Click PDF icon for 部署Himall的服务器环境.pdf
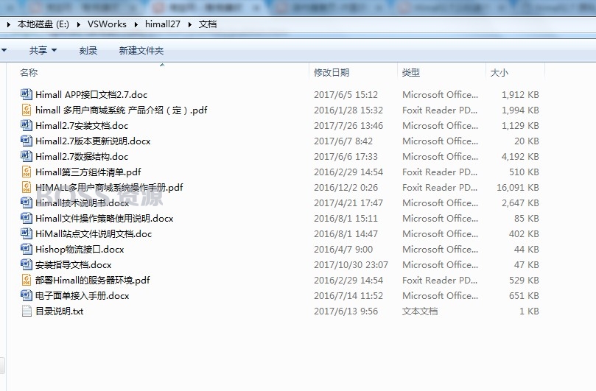 coord(27,280)
